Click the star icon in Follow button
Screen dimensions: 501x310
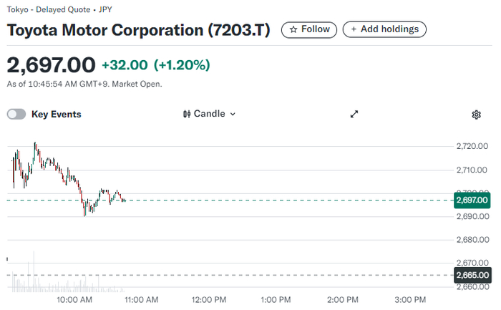[293, 29]
